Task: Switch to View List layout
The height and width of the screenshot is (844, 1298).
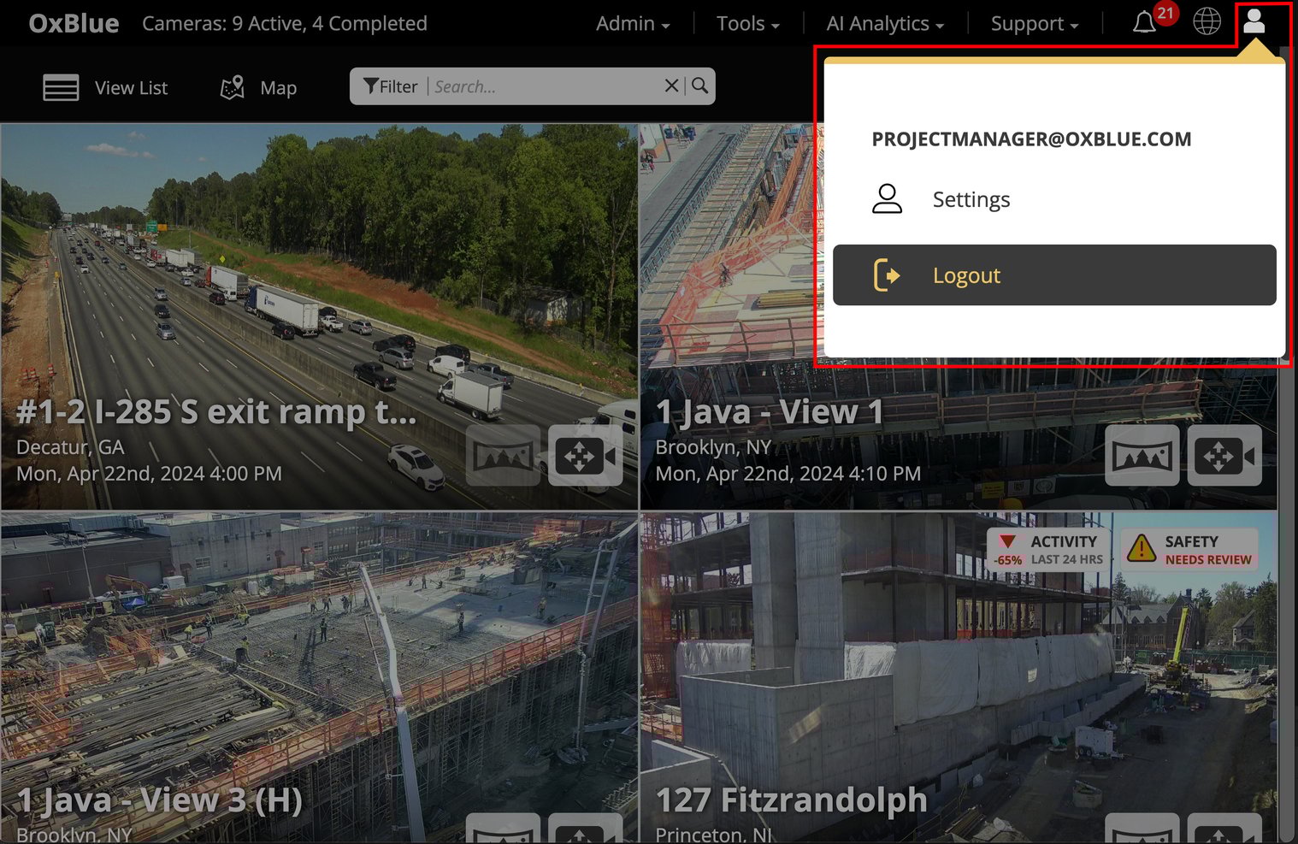Action: click(x=106, y=88)
